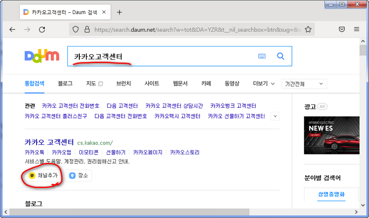Open the 웹문서 tab
The width and height of the screenshot is (369, 218).
(180, 83)
